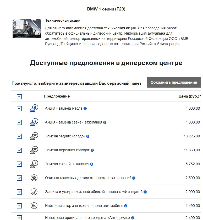Click the leather seat care icon
This screenshot has width=203, height=220.
click(34, 192)
